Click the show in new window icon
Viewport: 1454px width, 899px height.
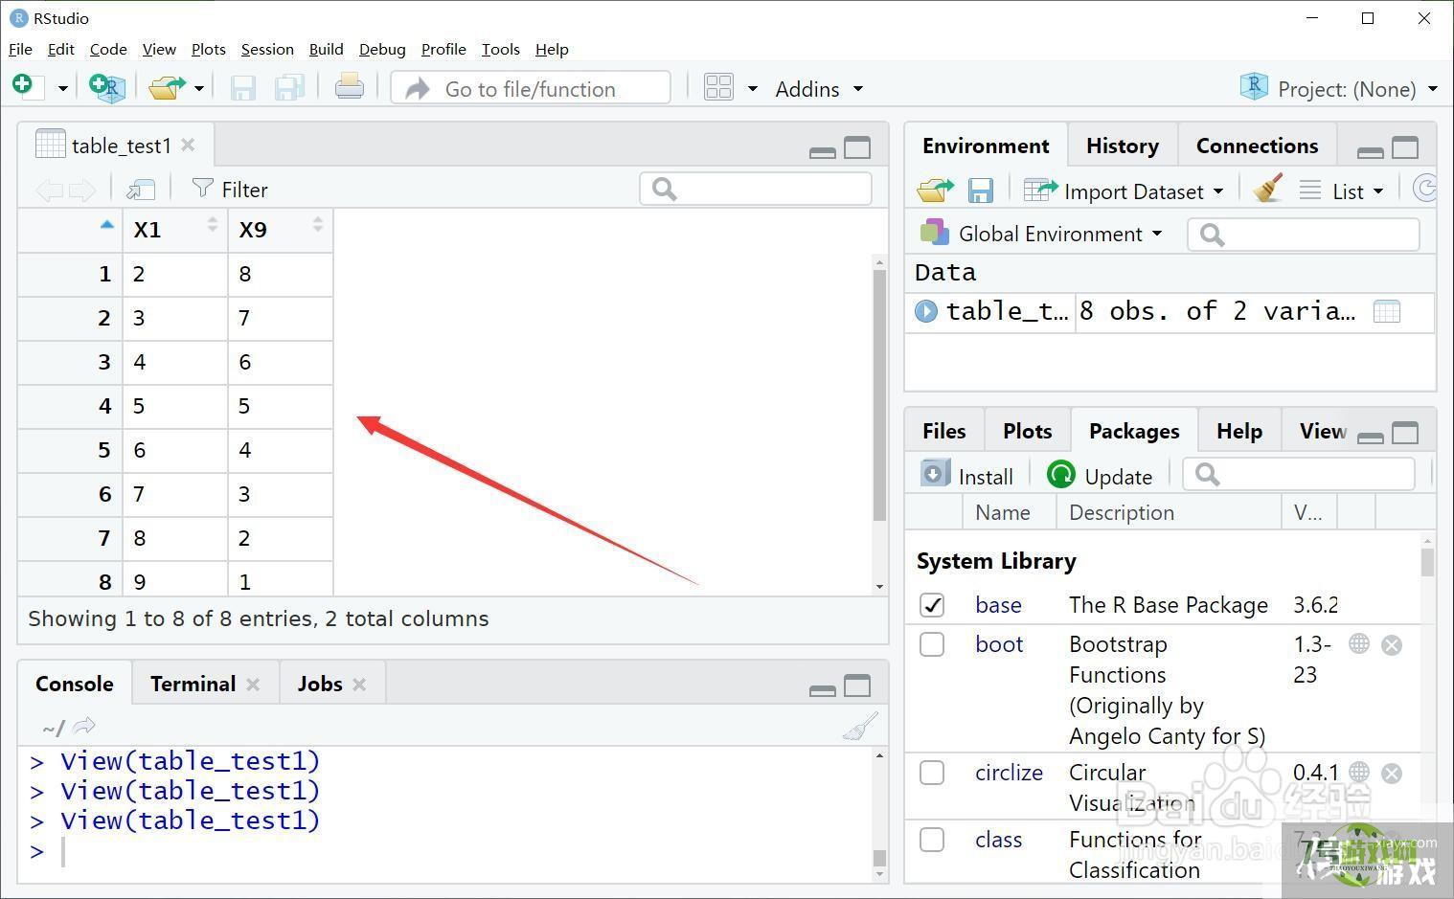(x=141, y=190)
